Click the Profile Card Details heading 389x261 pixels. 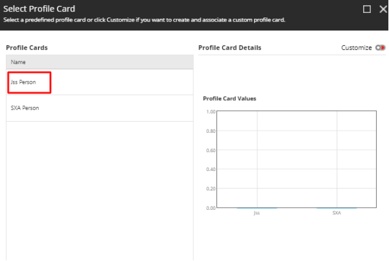(x=230, y=48)
